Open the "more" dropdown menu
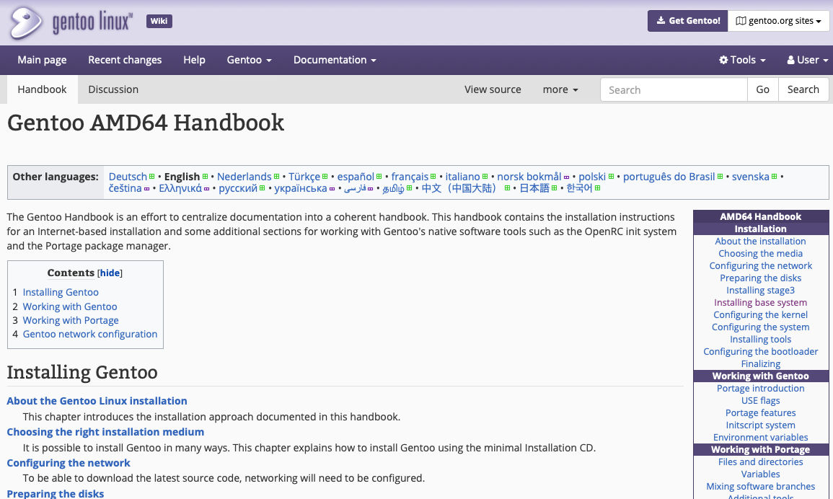This screenshot has width=833, height=499. tap(560, 89)
